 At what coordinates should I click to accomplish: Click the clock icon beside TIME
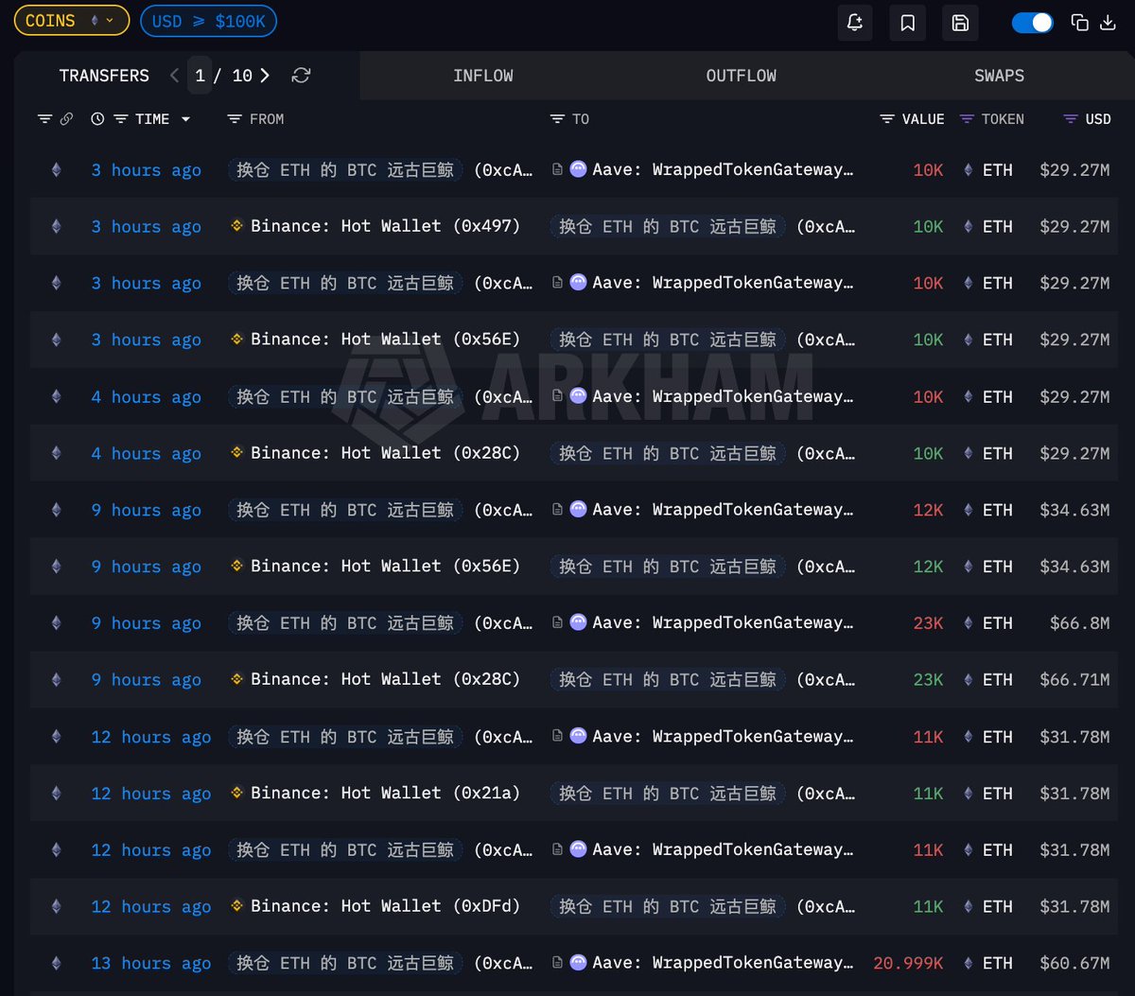97,119
